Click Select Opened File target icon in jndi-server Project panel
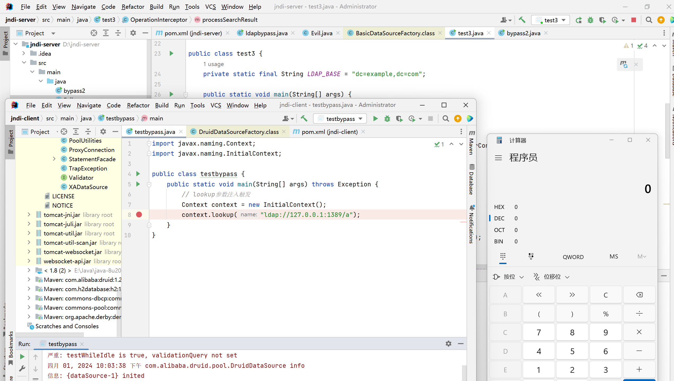 point(94,33)
